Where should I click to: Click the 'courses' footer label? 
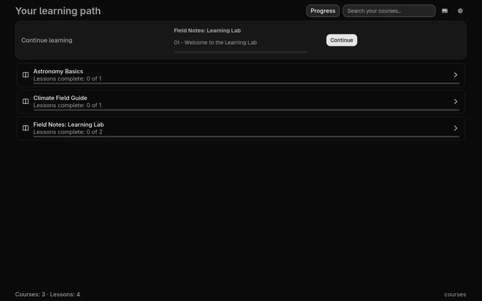click(455, 294)
